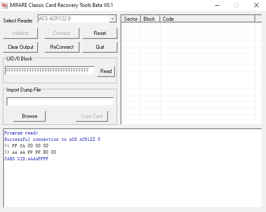Click the Read button beside the UID block field

pos(106,71)
